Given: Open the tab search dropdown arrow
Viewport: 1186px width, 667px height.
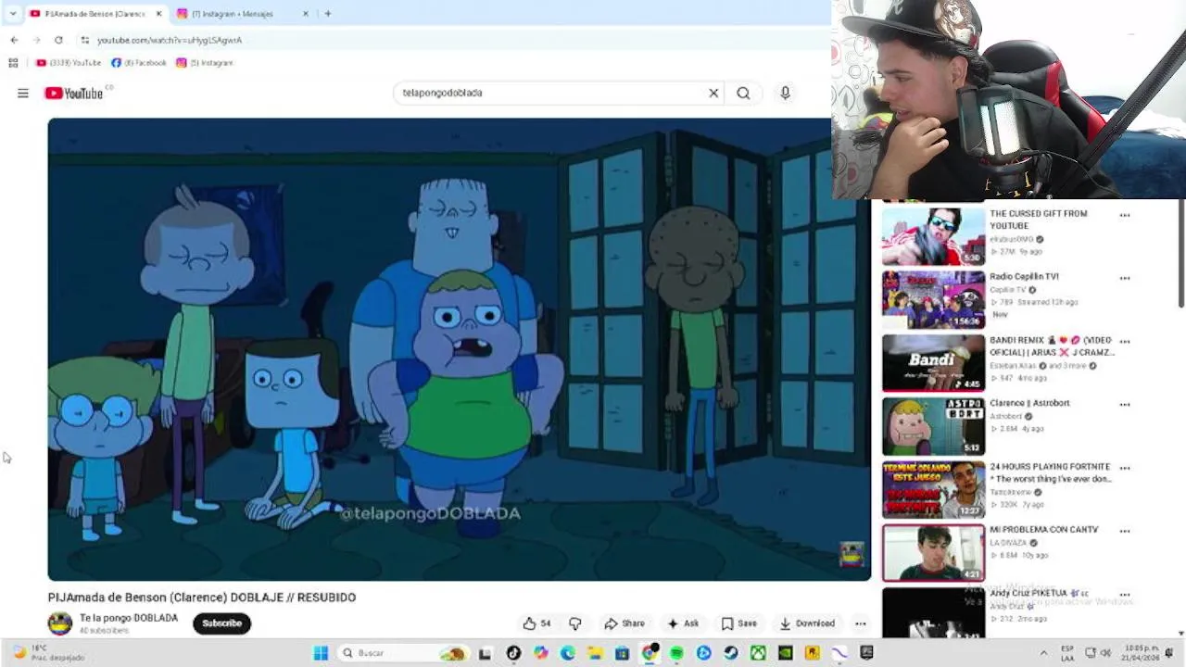Looking at the screenshot, I should coord(13,14).
